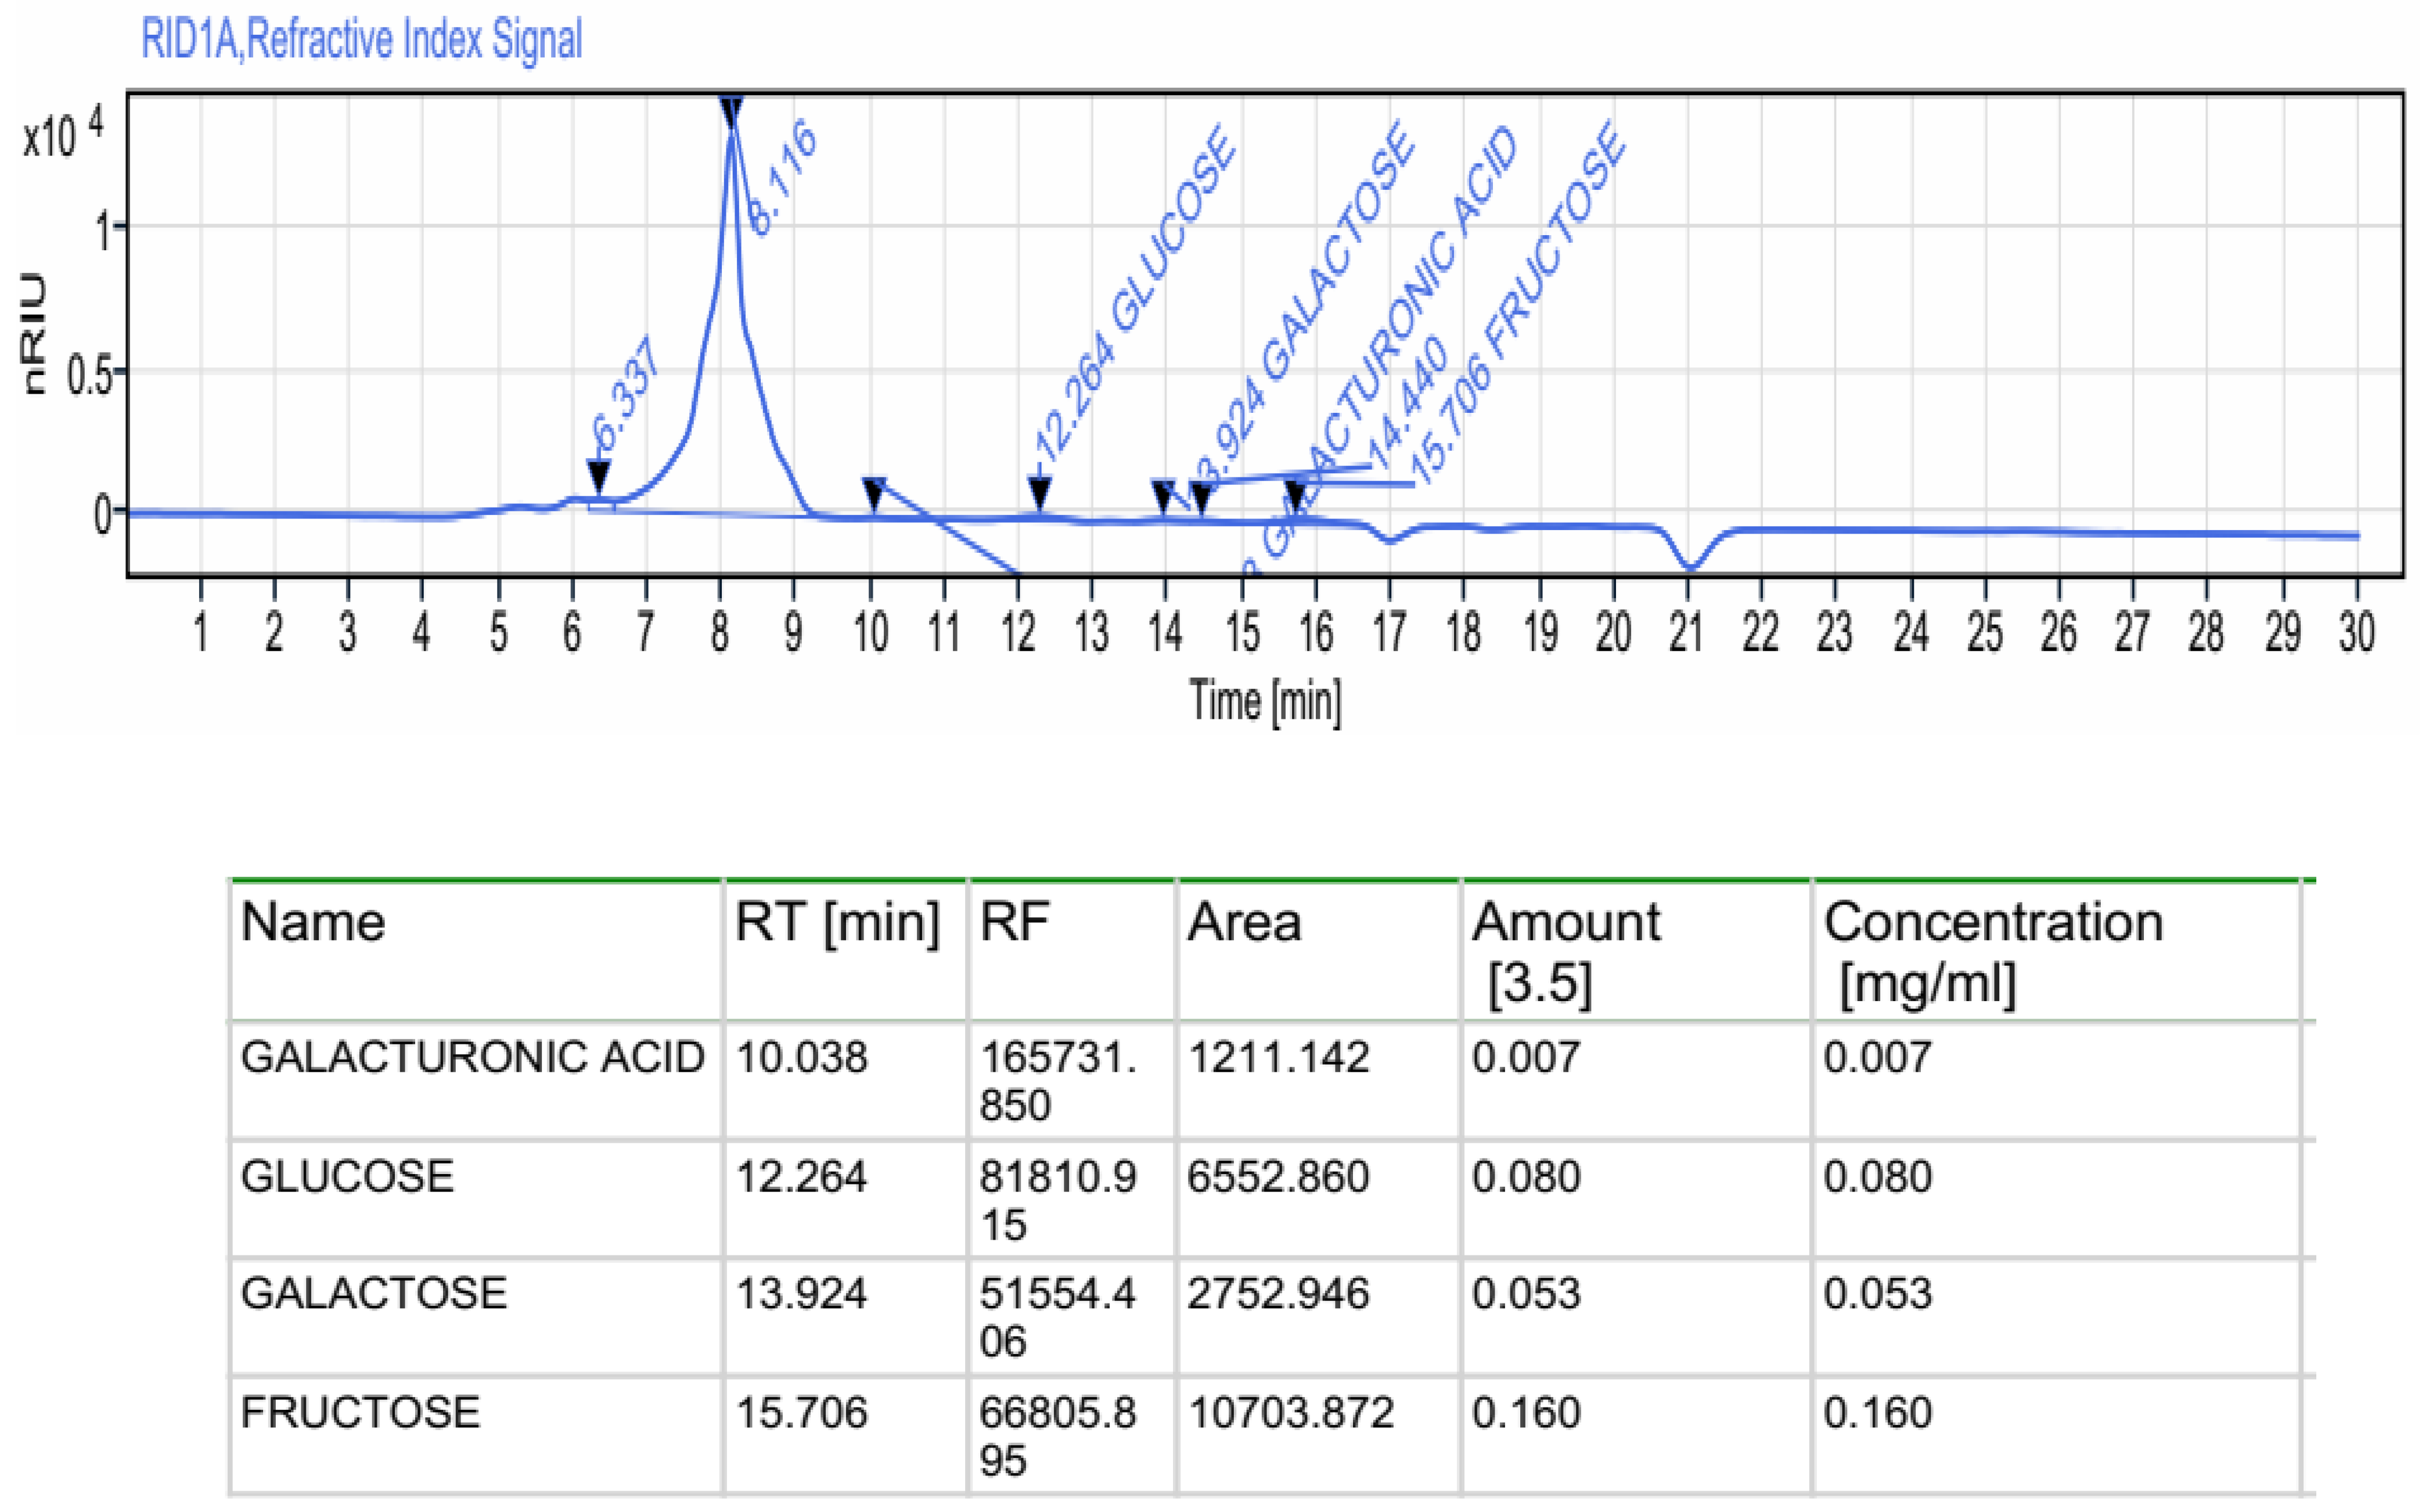Screen dimensions: 2422x1512
Task: Select the FRUCTOSE row name cell
Action: click(x=360, y=1412)
